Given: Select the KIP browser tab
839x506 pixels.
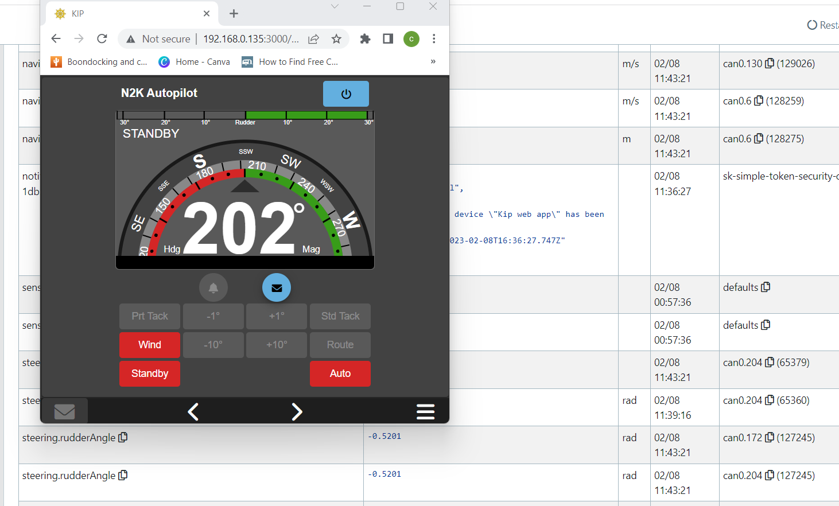Looking at the screenshot, I should 115,13.
